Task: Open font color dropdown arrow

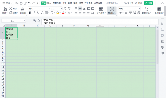Action: [66, 13]
